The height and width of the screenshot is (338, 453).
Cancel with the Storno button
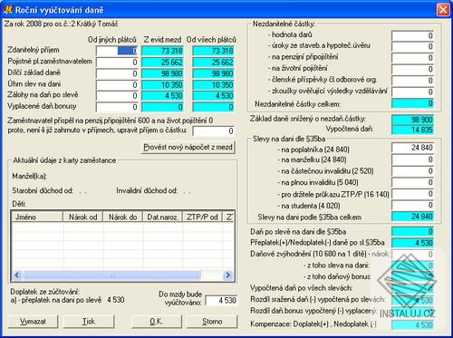pyautogui.click(x=212, y=322)
